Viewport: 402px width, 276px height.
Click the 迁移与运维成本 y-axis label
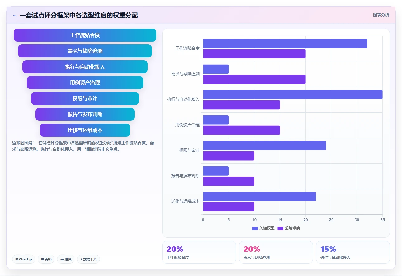[185, 201]
